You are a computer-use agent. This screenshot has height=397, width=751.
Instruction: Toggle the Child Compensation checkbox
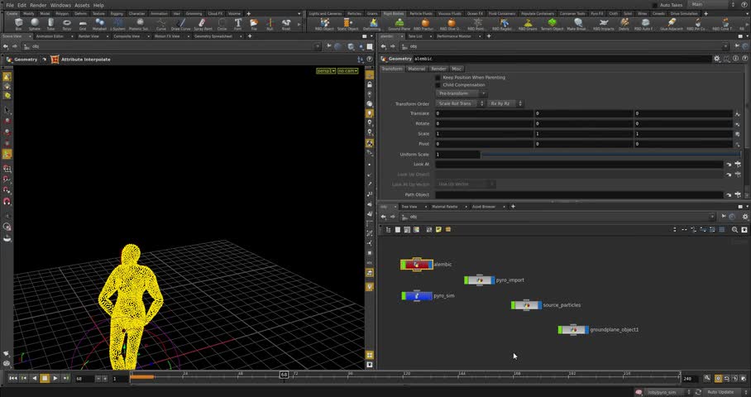coord(438,85)
